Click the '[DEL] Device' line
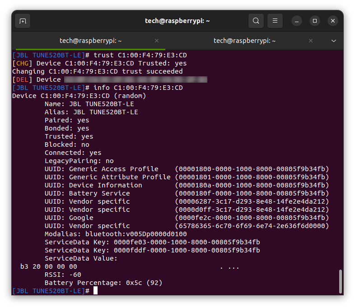This screenshot has width=355, height=308. click(x=110, y=79)
